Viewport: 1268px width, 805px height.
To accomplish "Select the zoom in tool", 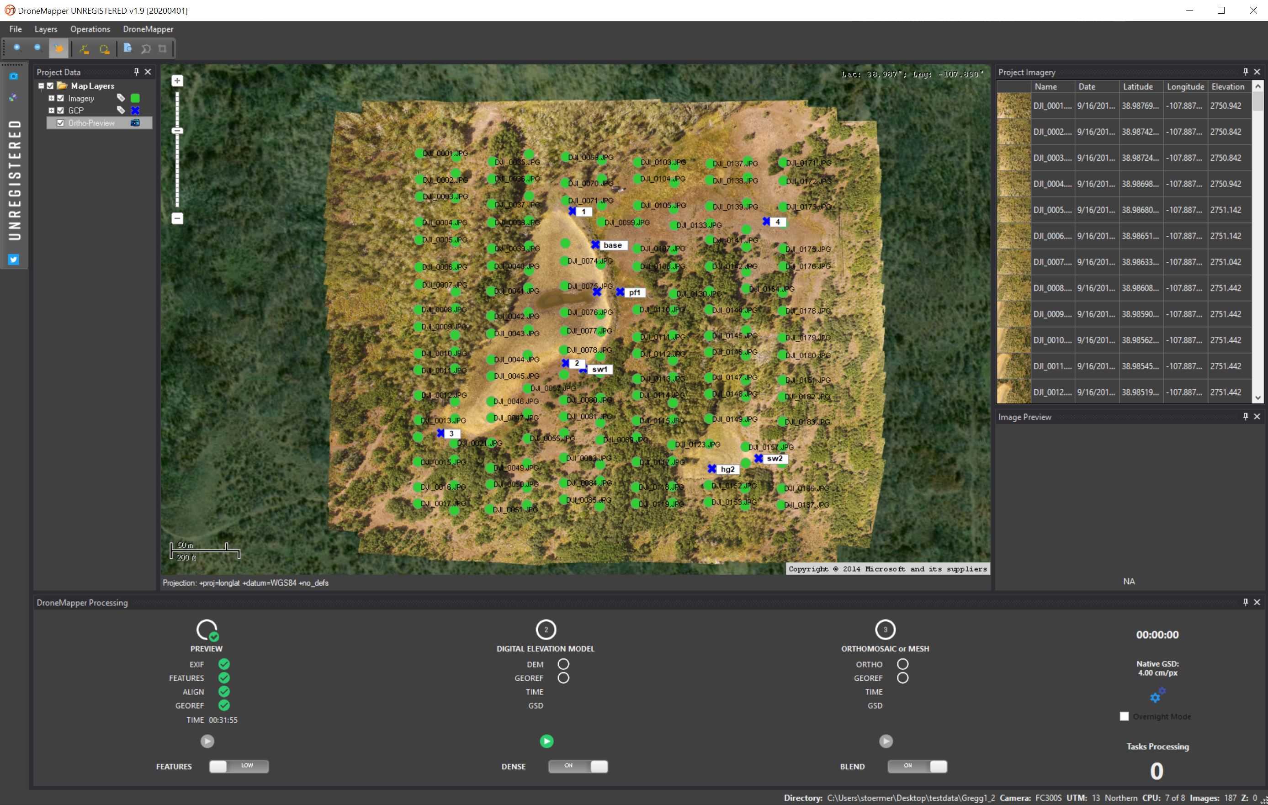I will [17, 48].
